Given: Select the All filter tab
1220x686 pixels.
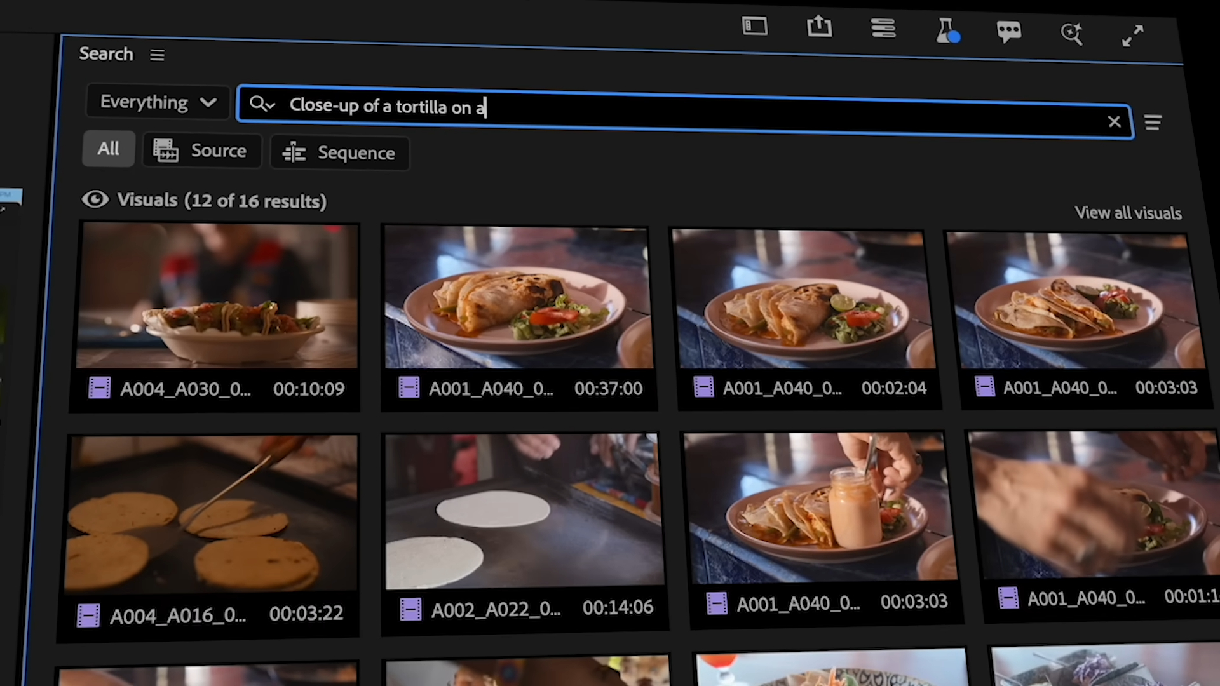Looking at the screenshot, I should click(108, 149).
